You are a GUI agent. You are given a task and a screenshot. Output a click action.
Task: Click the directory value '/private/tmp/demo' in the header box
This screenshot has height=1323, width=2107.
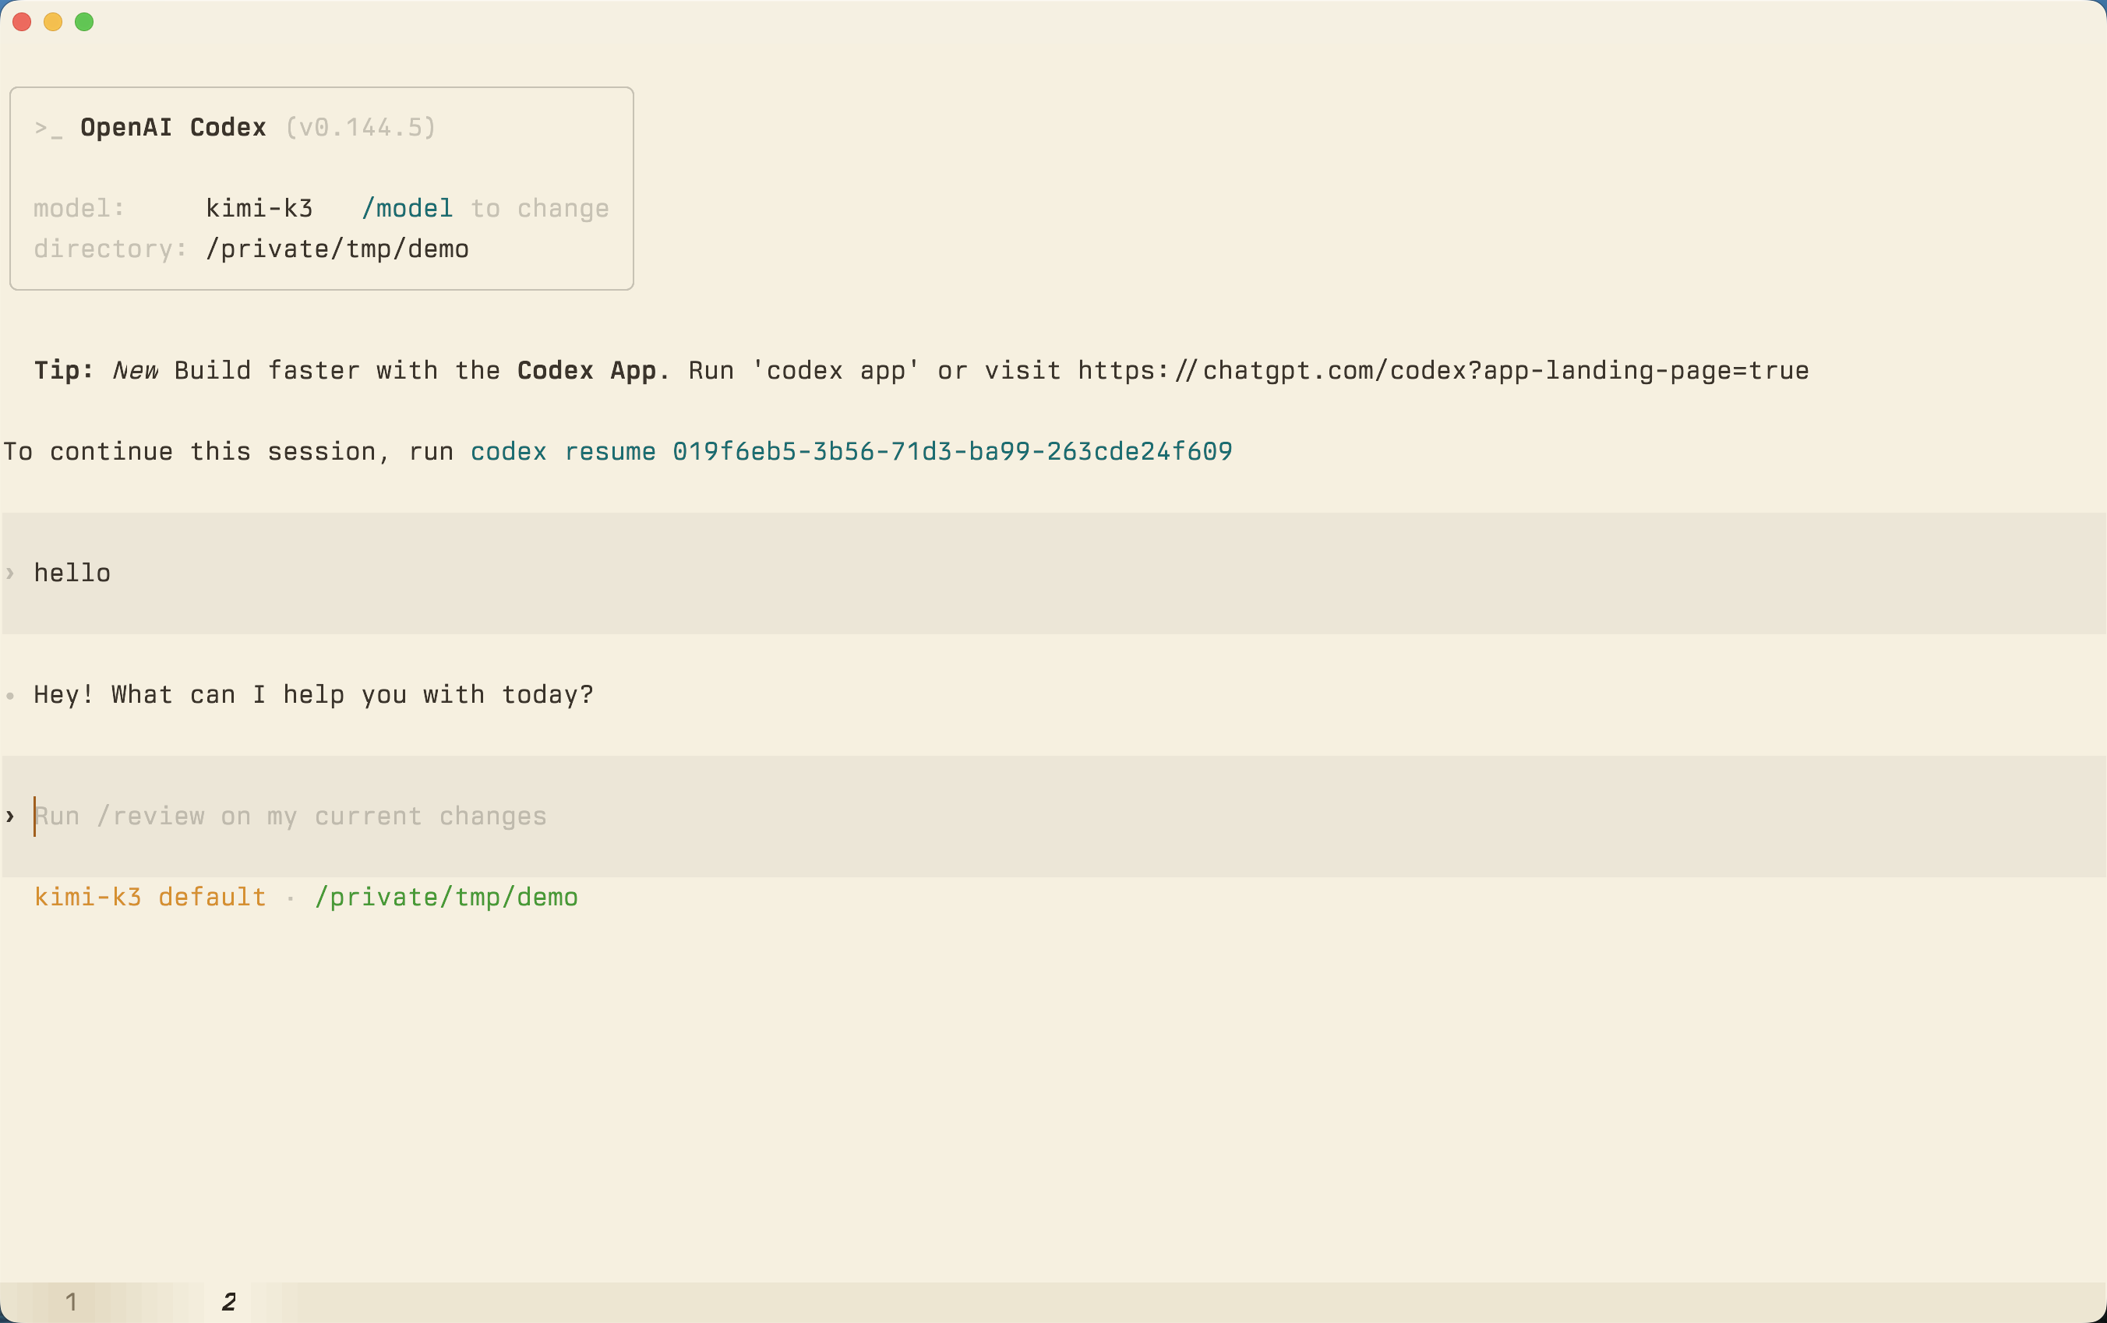[337, 249]
